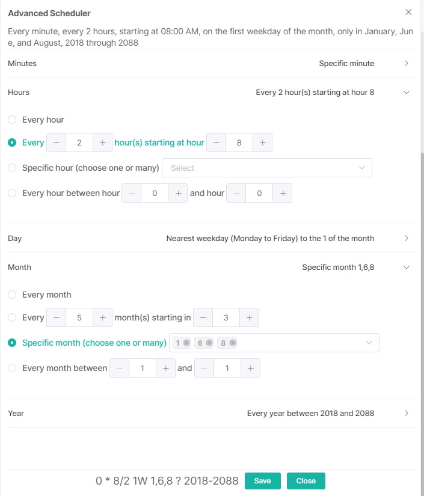This screenshot has height=496, width=424.
Task: Decrement the starting hour with minus stepper
Action: pos(216,142)
